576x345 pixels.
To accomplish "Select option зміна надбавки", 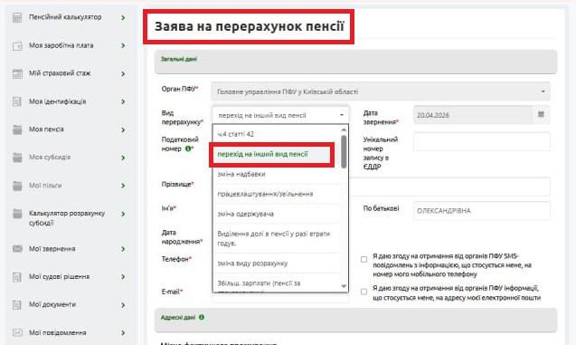I will 277,174.
